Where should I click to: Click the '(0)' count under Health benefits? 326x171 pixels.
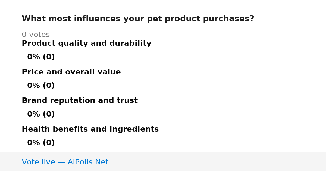click(49, 143)
